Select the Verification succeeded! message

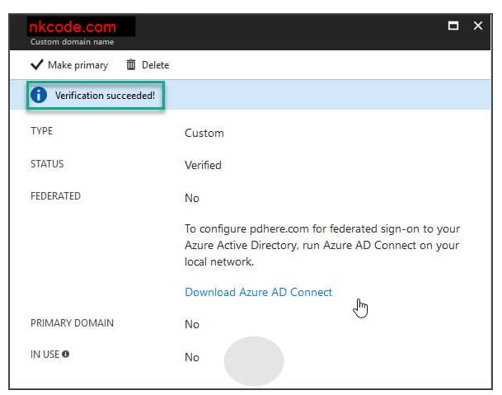105,95
